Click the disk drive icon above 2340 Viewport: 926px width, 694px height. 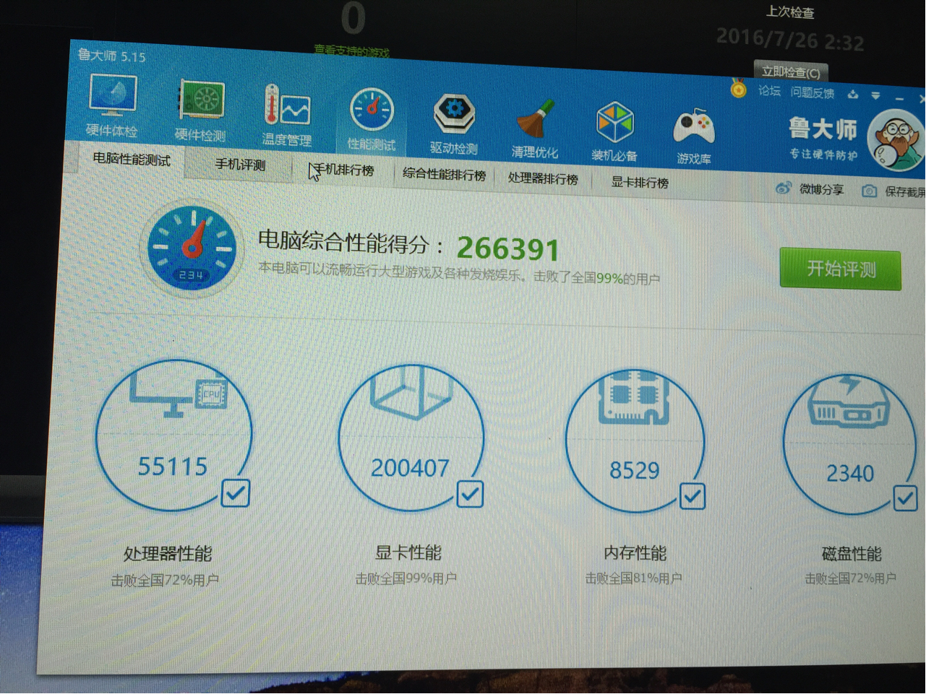tap(848, 401)
